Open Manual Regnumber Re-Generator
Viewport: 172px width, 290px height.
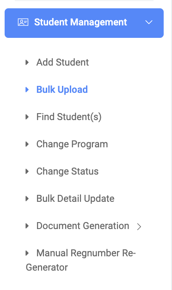pyautogui.click(x=81, y=260)
